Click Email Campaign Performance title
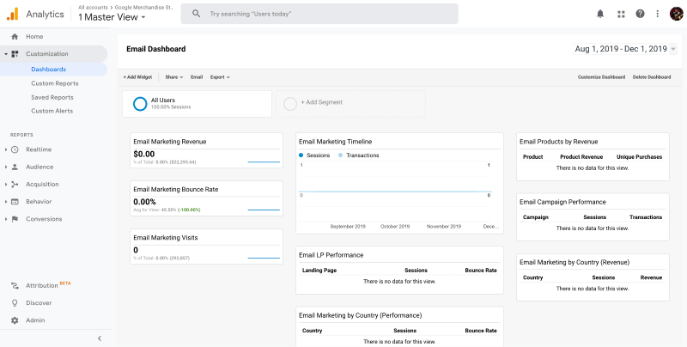 (x=562, y=202)
